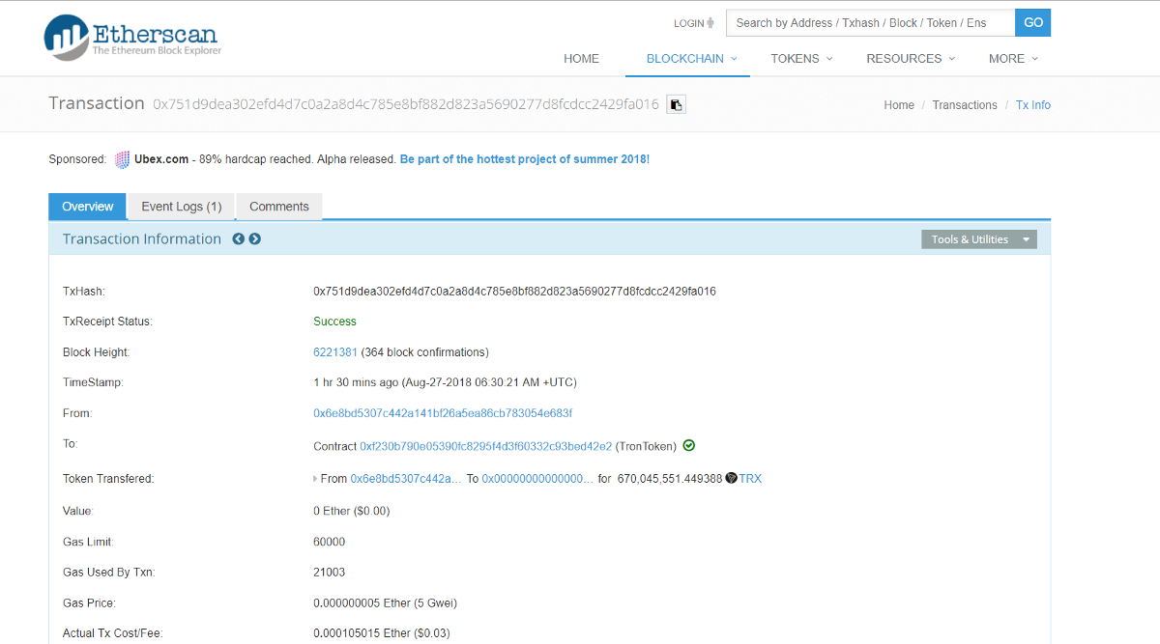Click the Actual Tx Cost 0.000105015 Ether value
The image size is (1160, 644).
(382, 633)
